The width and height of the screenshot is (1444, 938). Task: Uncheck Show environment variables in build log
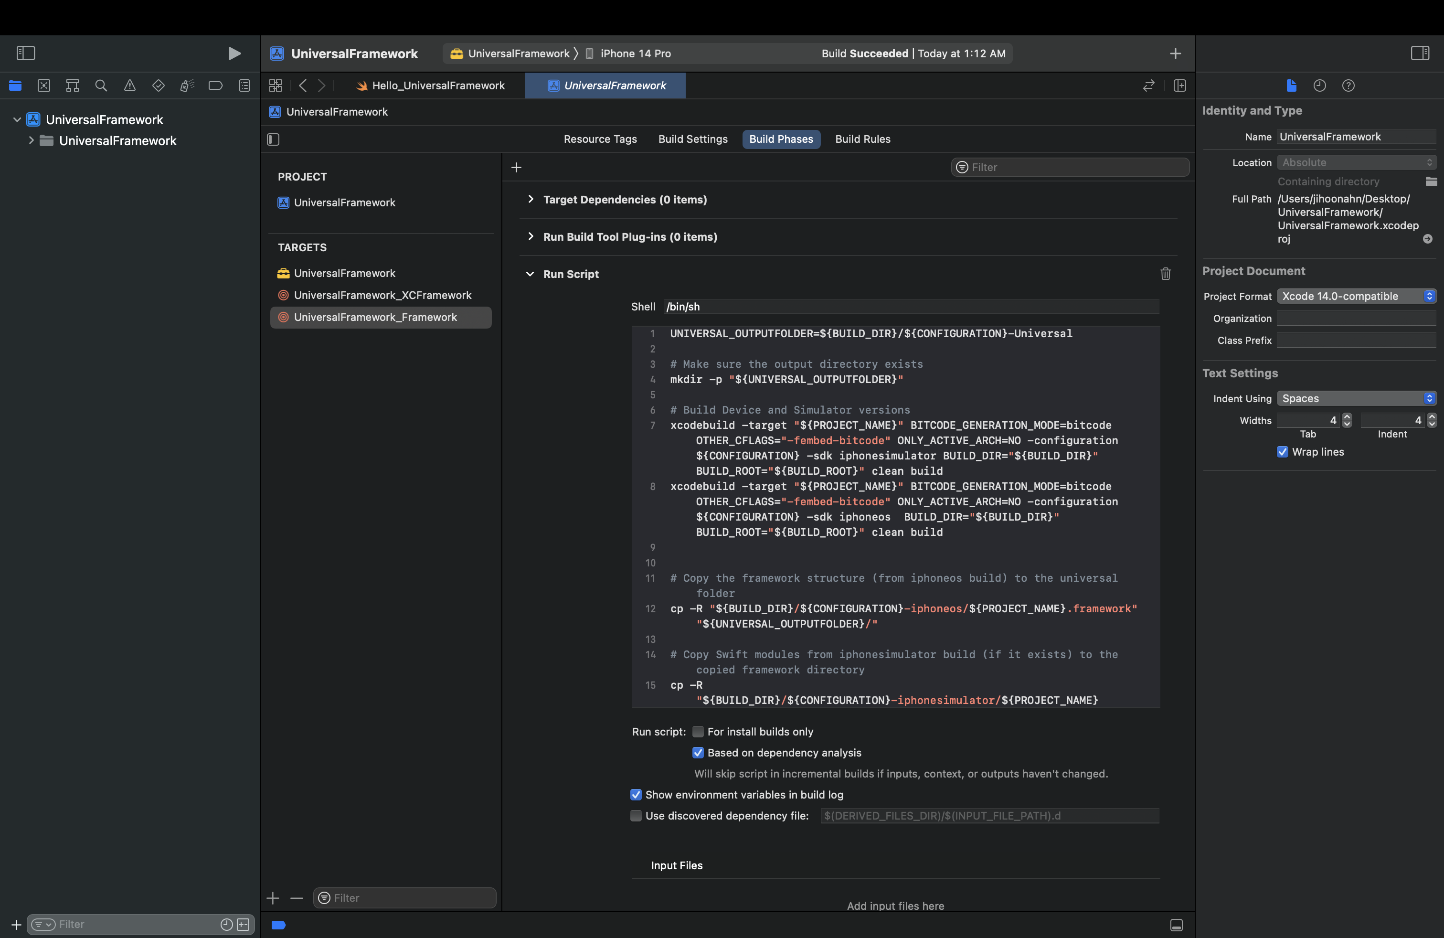pos(636,795)
